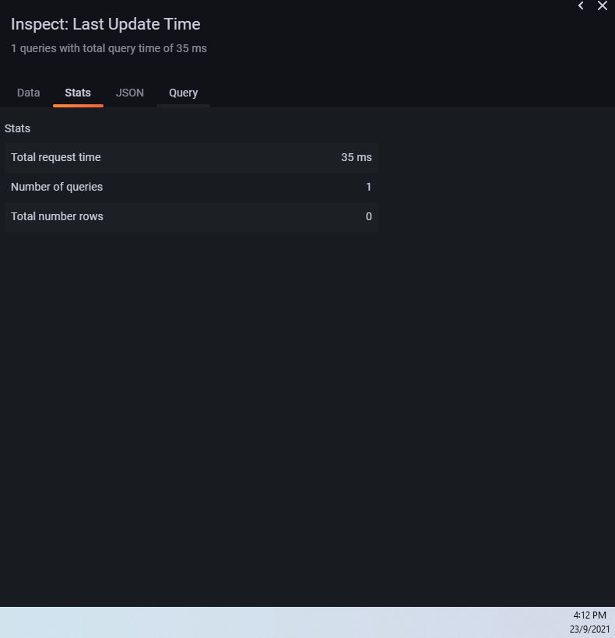Click the Total number rows value 0
615x638 pixels.
(x=368, y=216)
